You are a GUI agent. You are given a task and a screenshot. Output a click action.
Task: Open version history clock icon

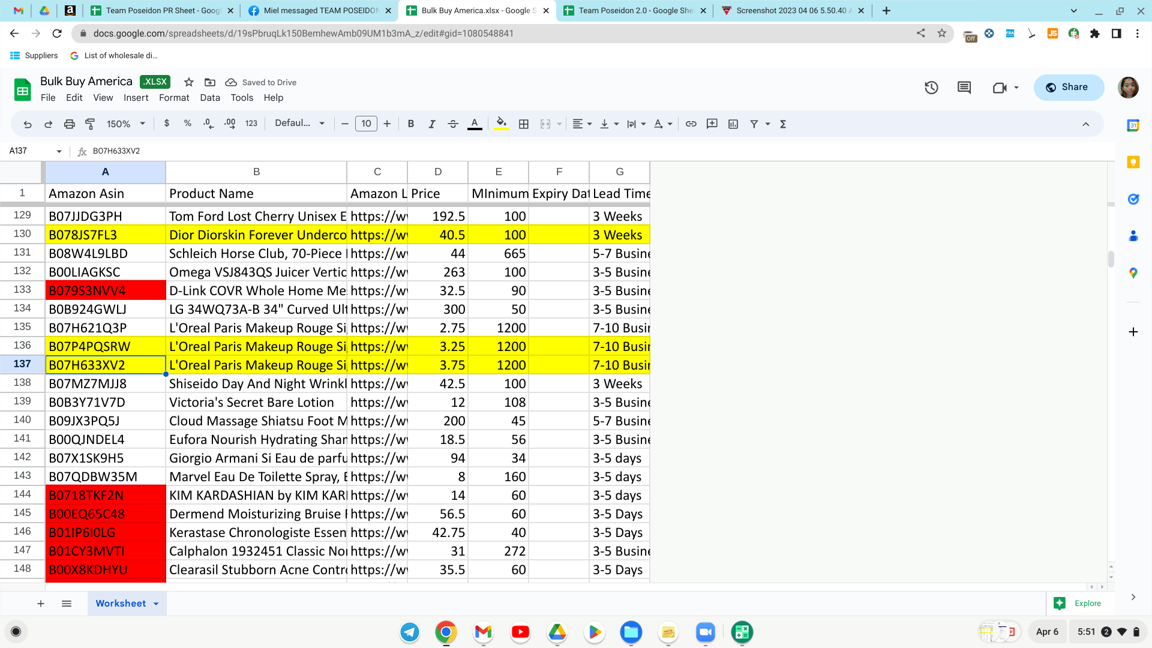(931, 88)
